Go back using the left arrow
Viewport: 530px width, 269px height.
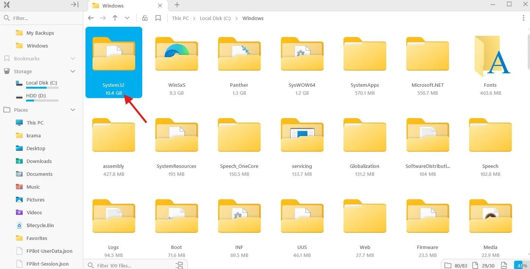91,18
